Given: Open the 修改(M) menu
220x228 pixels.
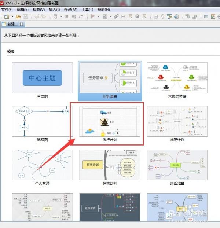Looking at the screenshot, I should point(71,10).
